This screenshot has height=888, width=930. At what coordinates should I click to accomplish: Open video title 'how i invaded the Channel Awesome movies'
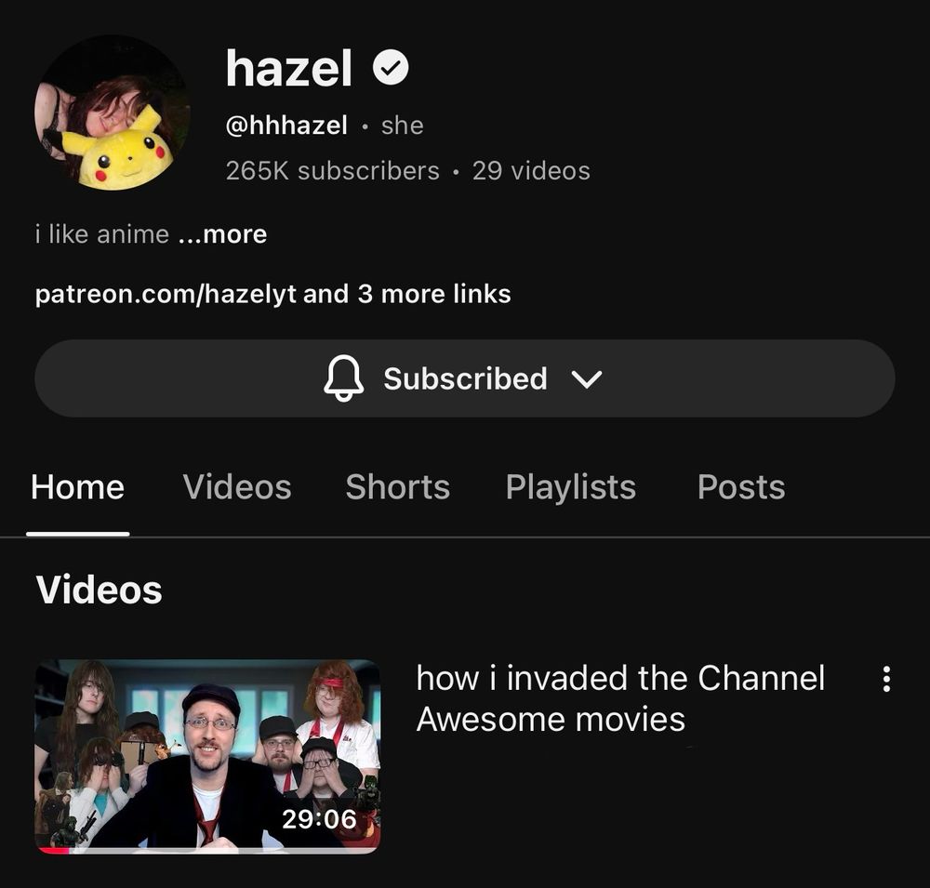(620, 698)
